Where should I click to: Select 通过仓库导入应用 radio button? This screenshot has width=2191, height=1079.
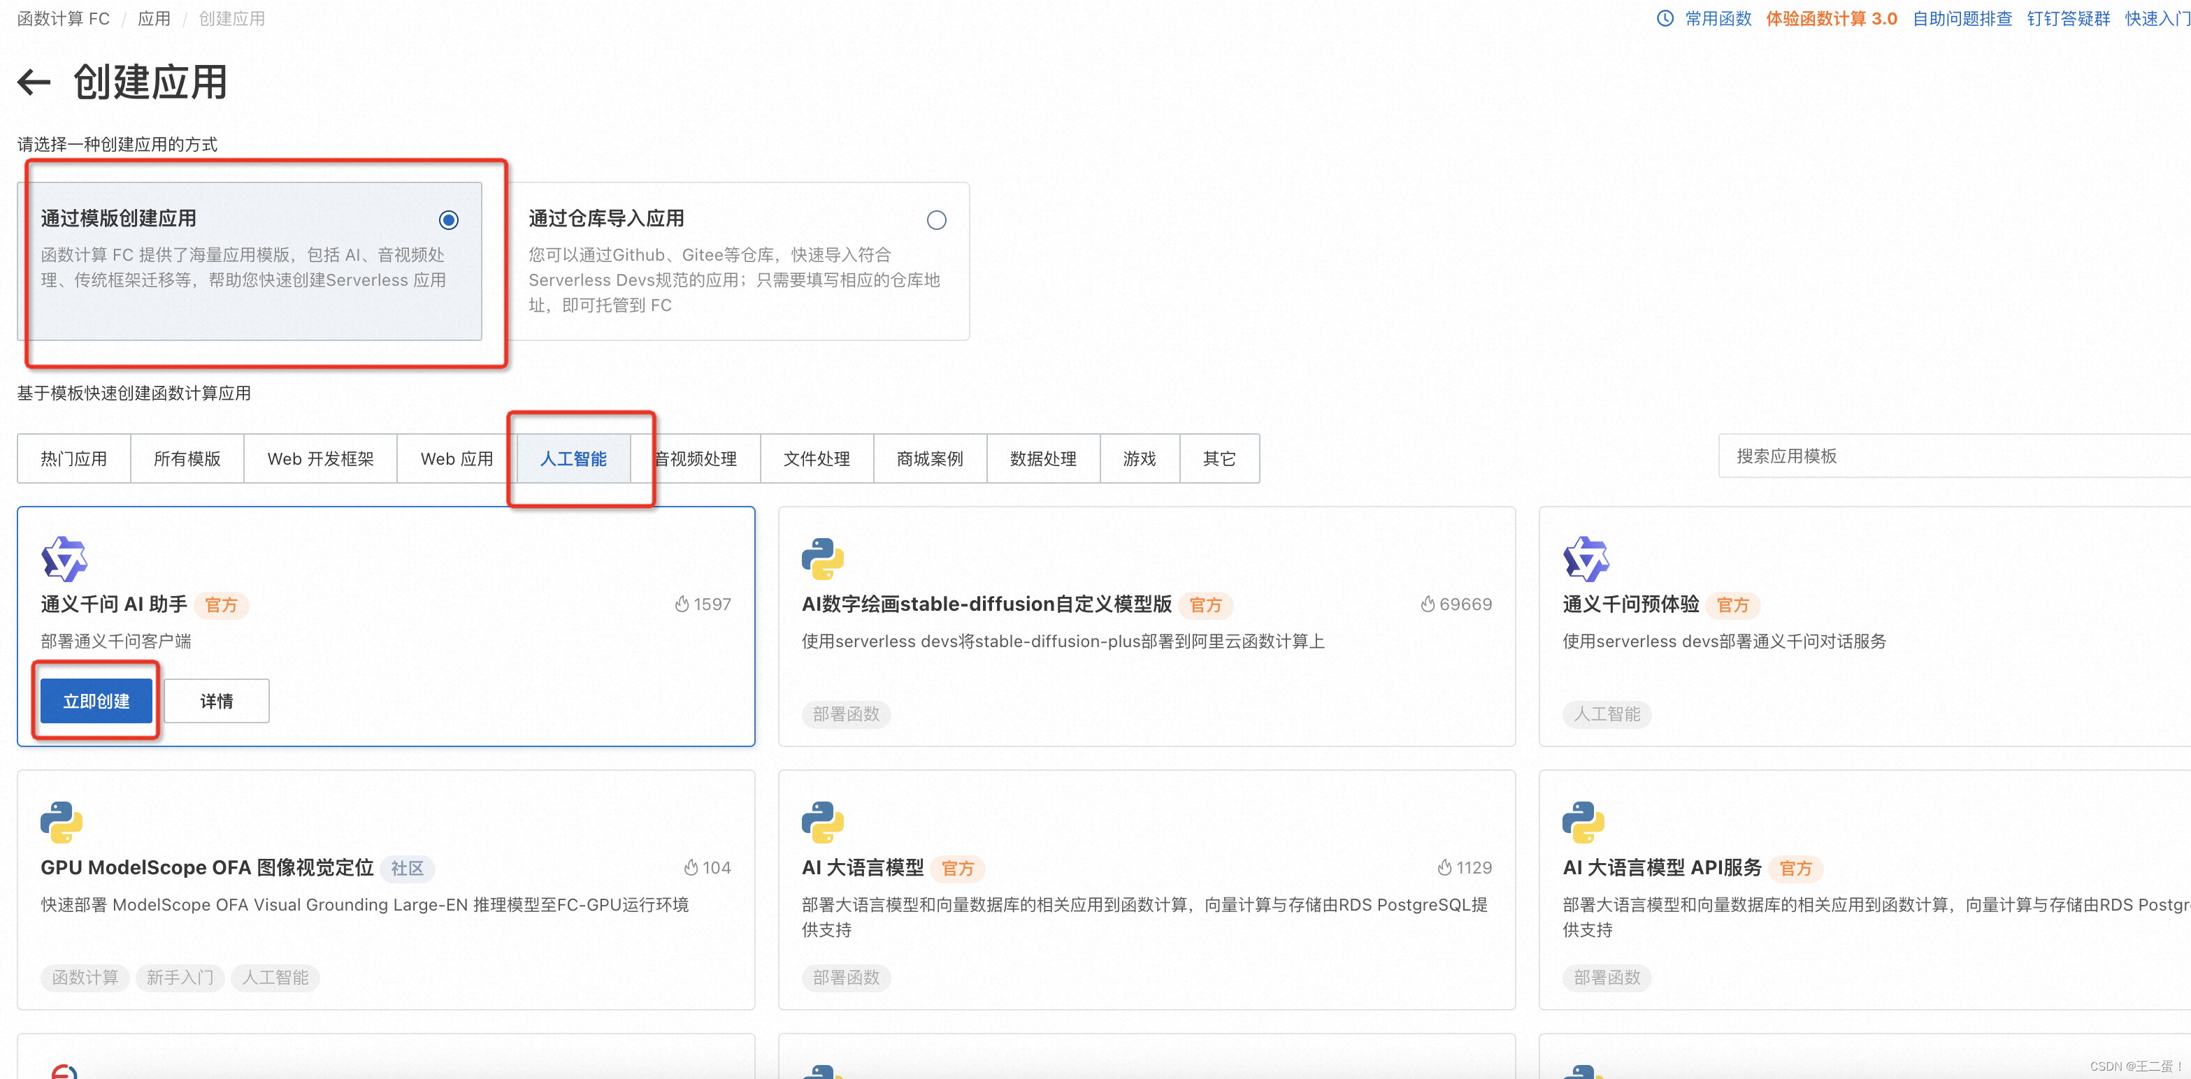935,220
